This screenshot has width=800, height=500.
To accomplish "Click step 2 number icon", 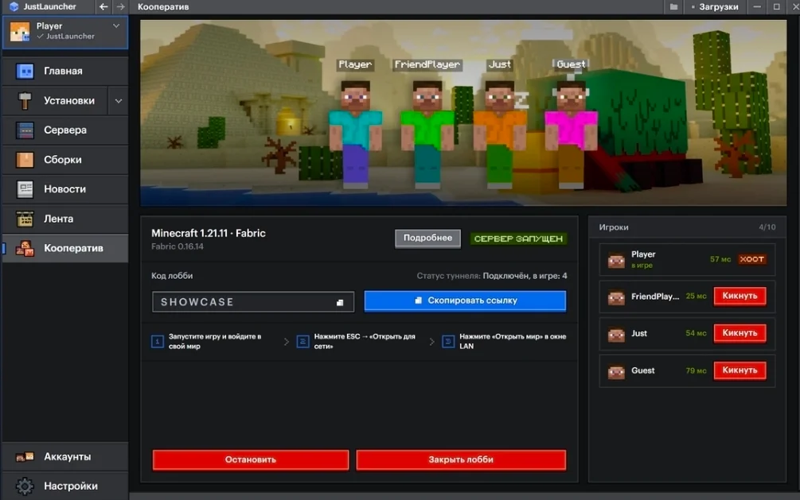I will [x=302, y=341].
